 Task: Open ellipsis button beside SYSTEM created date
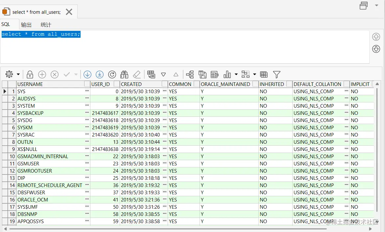click(x=164, y=105)
